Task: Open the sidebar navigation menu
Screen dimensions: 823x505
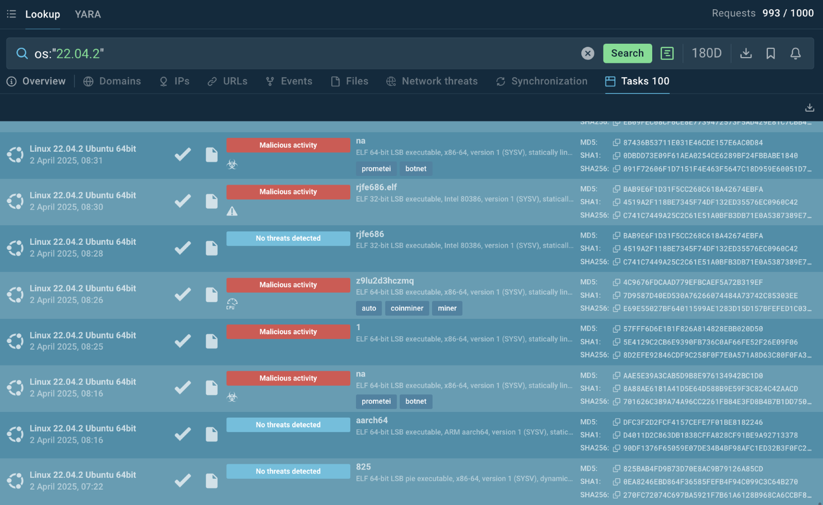Action: coord(11,14)
